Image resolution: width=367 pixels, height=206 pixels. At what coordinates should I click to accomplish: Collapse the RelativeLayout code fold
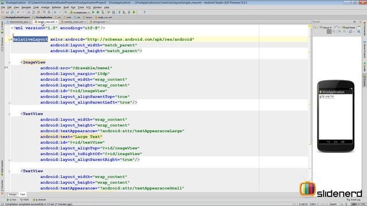point(9,39)
